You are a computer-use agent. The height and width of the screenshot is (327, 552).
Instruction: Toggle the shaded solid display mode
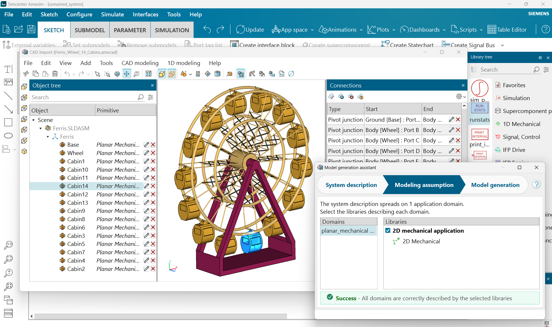(x=162, y=74)
